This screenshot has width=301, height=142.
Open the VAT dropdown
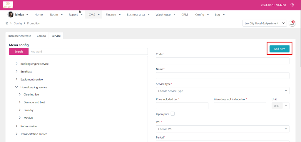pyautogui.click(x=222, y=129)
